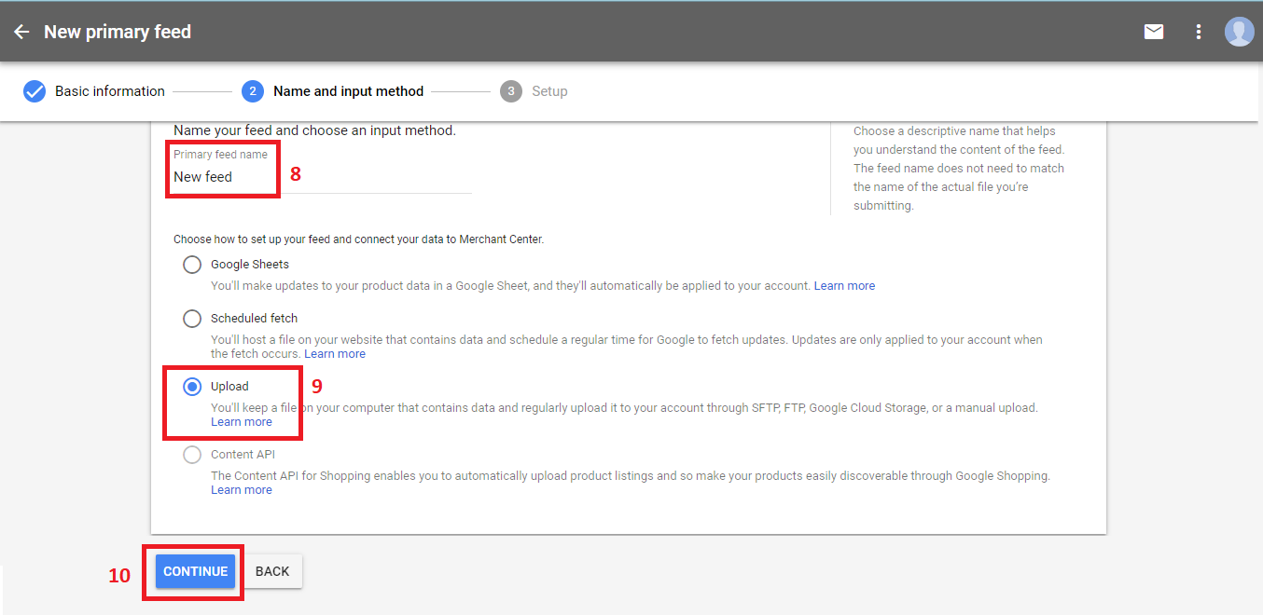Go to the Basic information step
This screenshot has height=615, width=1263.
[110, 91]
